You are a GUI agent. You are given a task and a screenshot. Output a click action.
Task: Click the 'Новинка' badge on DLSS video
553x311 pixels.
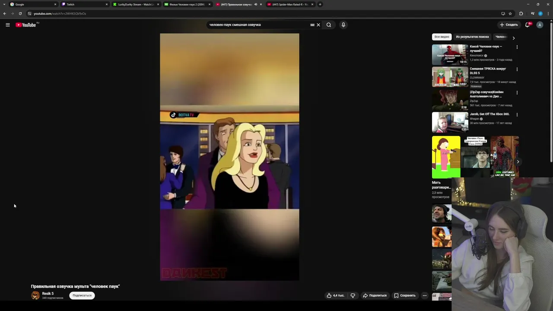pyautogui.click(x=476, y=86)
